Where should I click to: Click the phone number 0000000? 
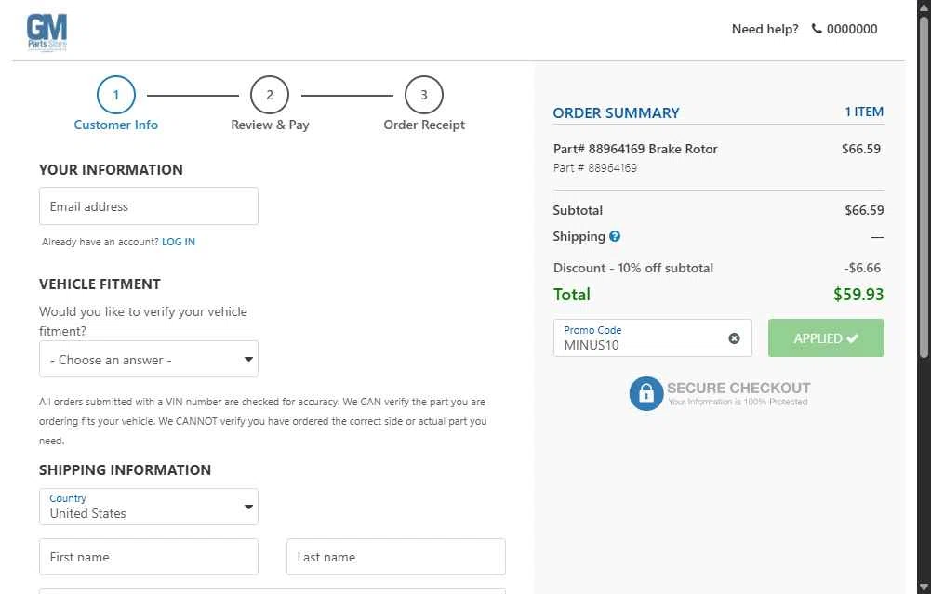[852, 29]
